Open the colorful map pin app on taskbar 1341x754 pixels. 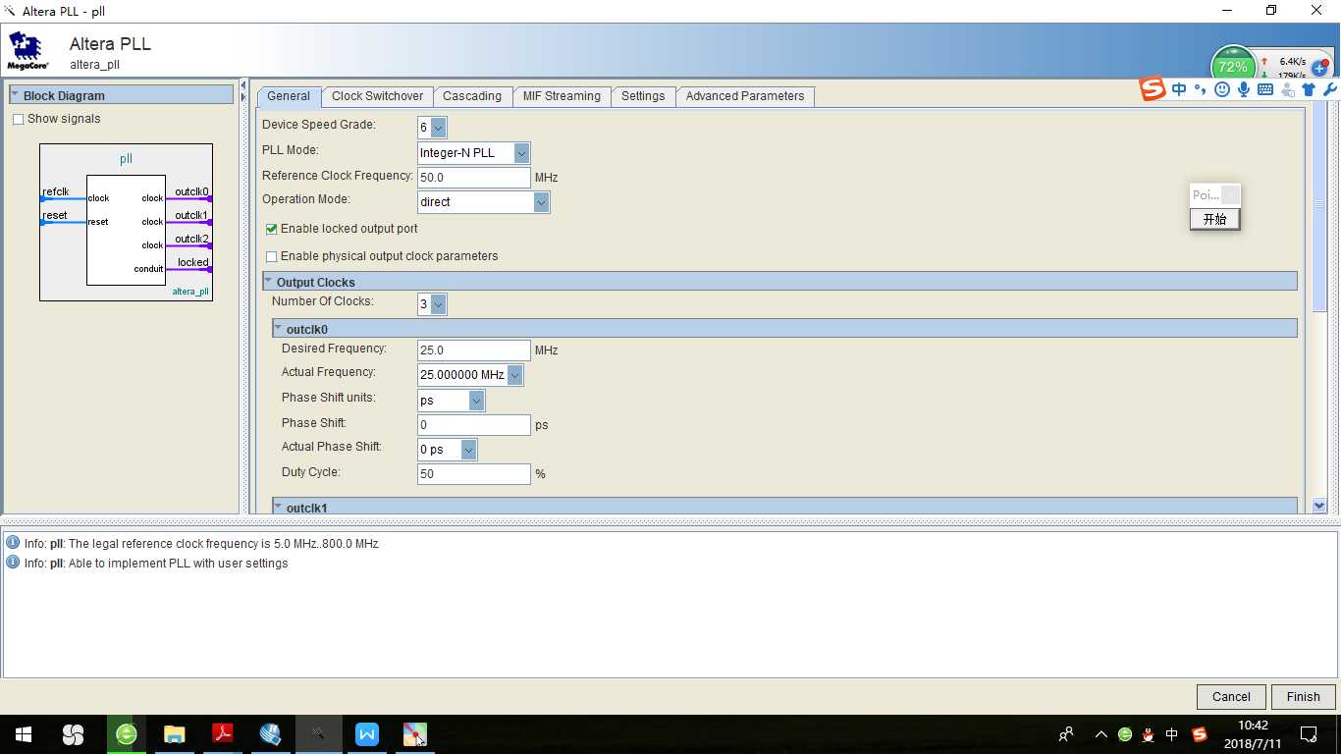click(x=415, y=734)
